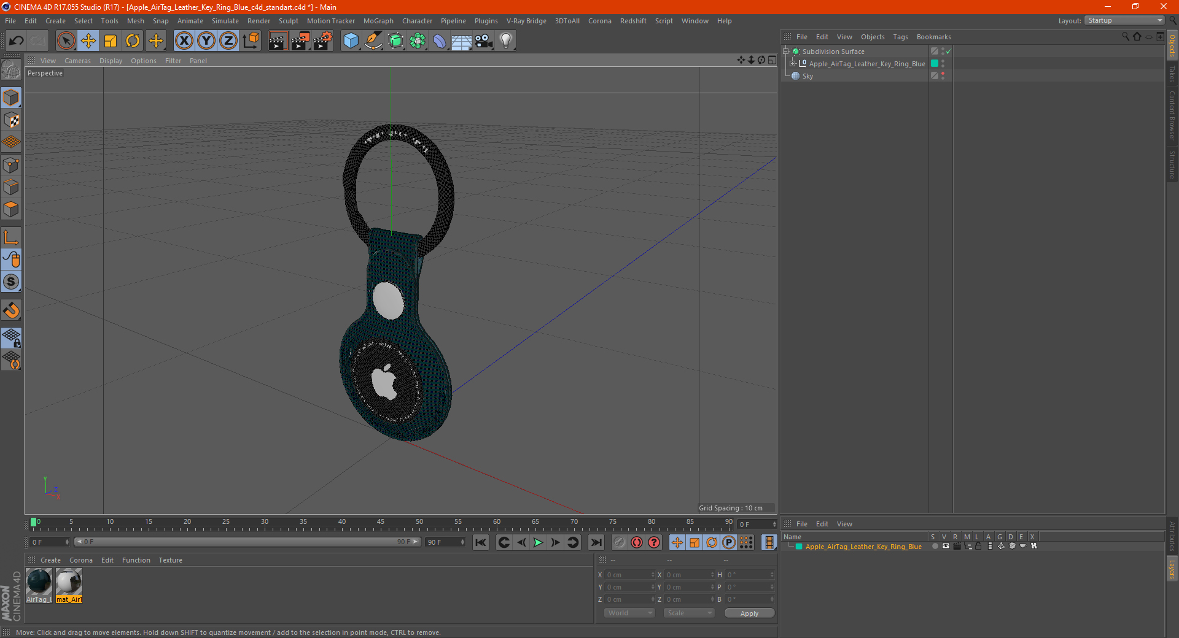Toggle the coordinate system icon
This screenshot has height=638, width=1179.
251,41
